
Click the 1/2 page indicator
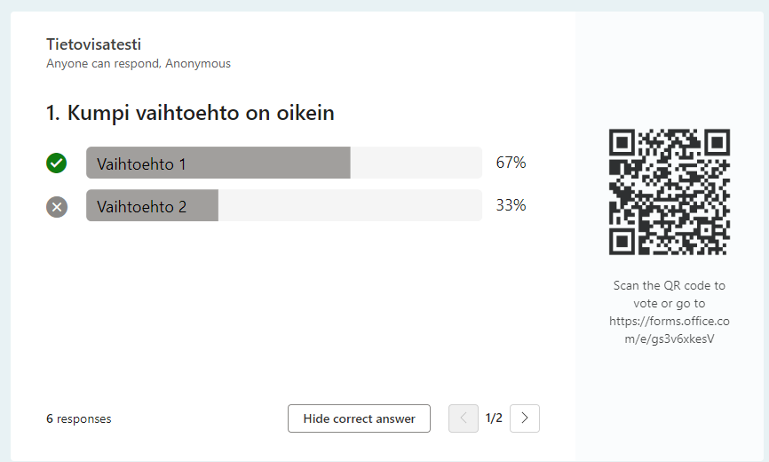[x=494, y=418]
